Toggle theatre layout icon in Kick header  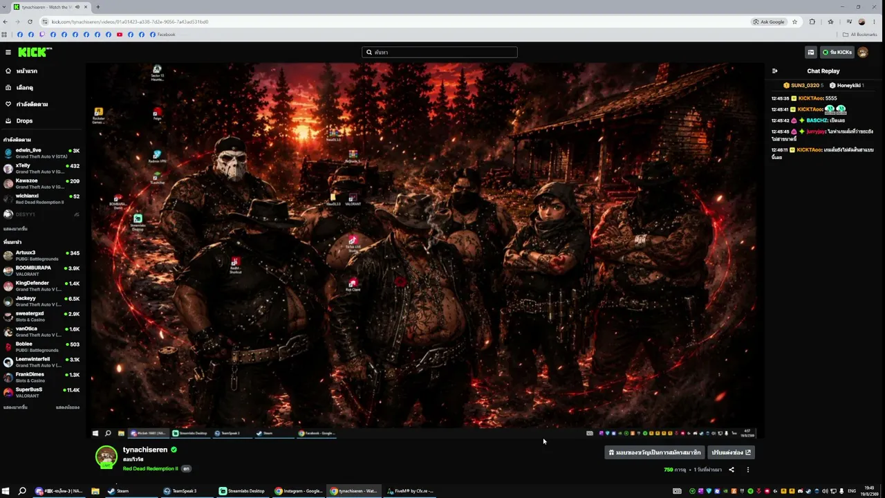(811, 52)
